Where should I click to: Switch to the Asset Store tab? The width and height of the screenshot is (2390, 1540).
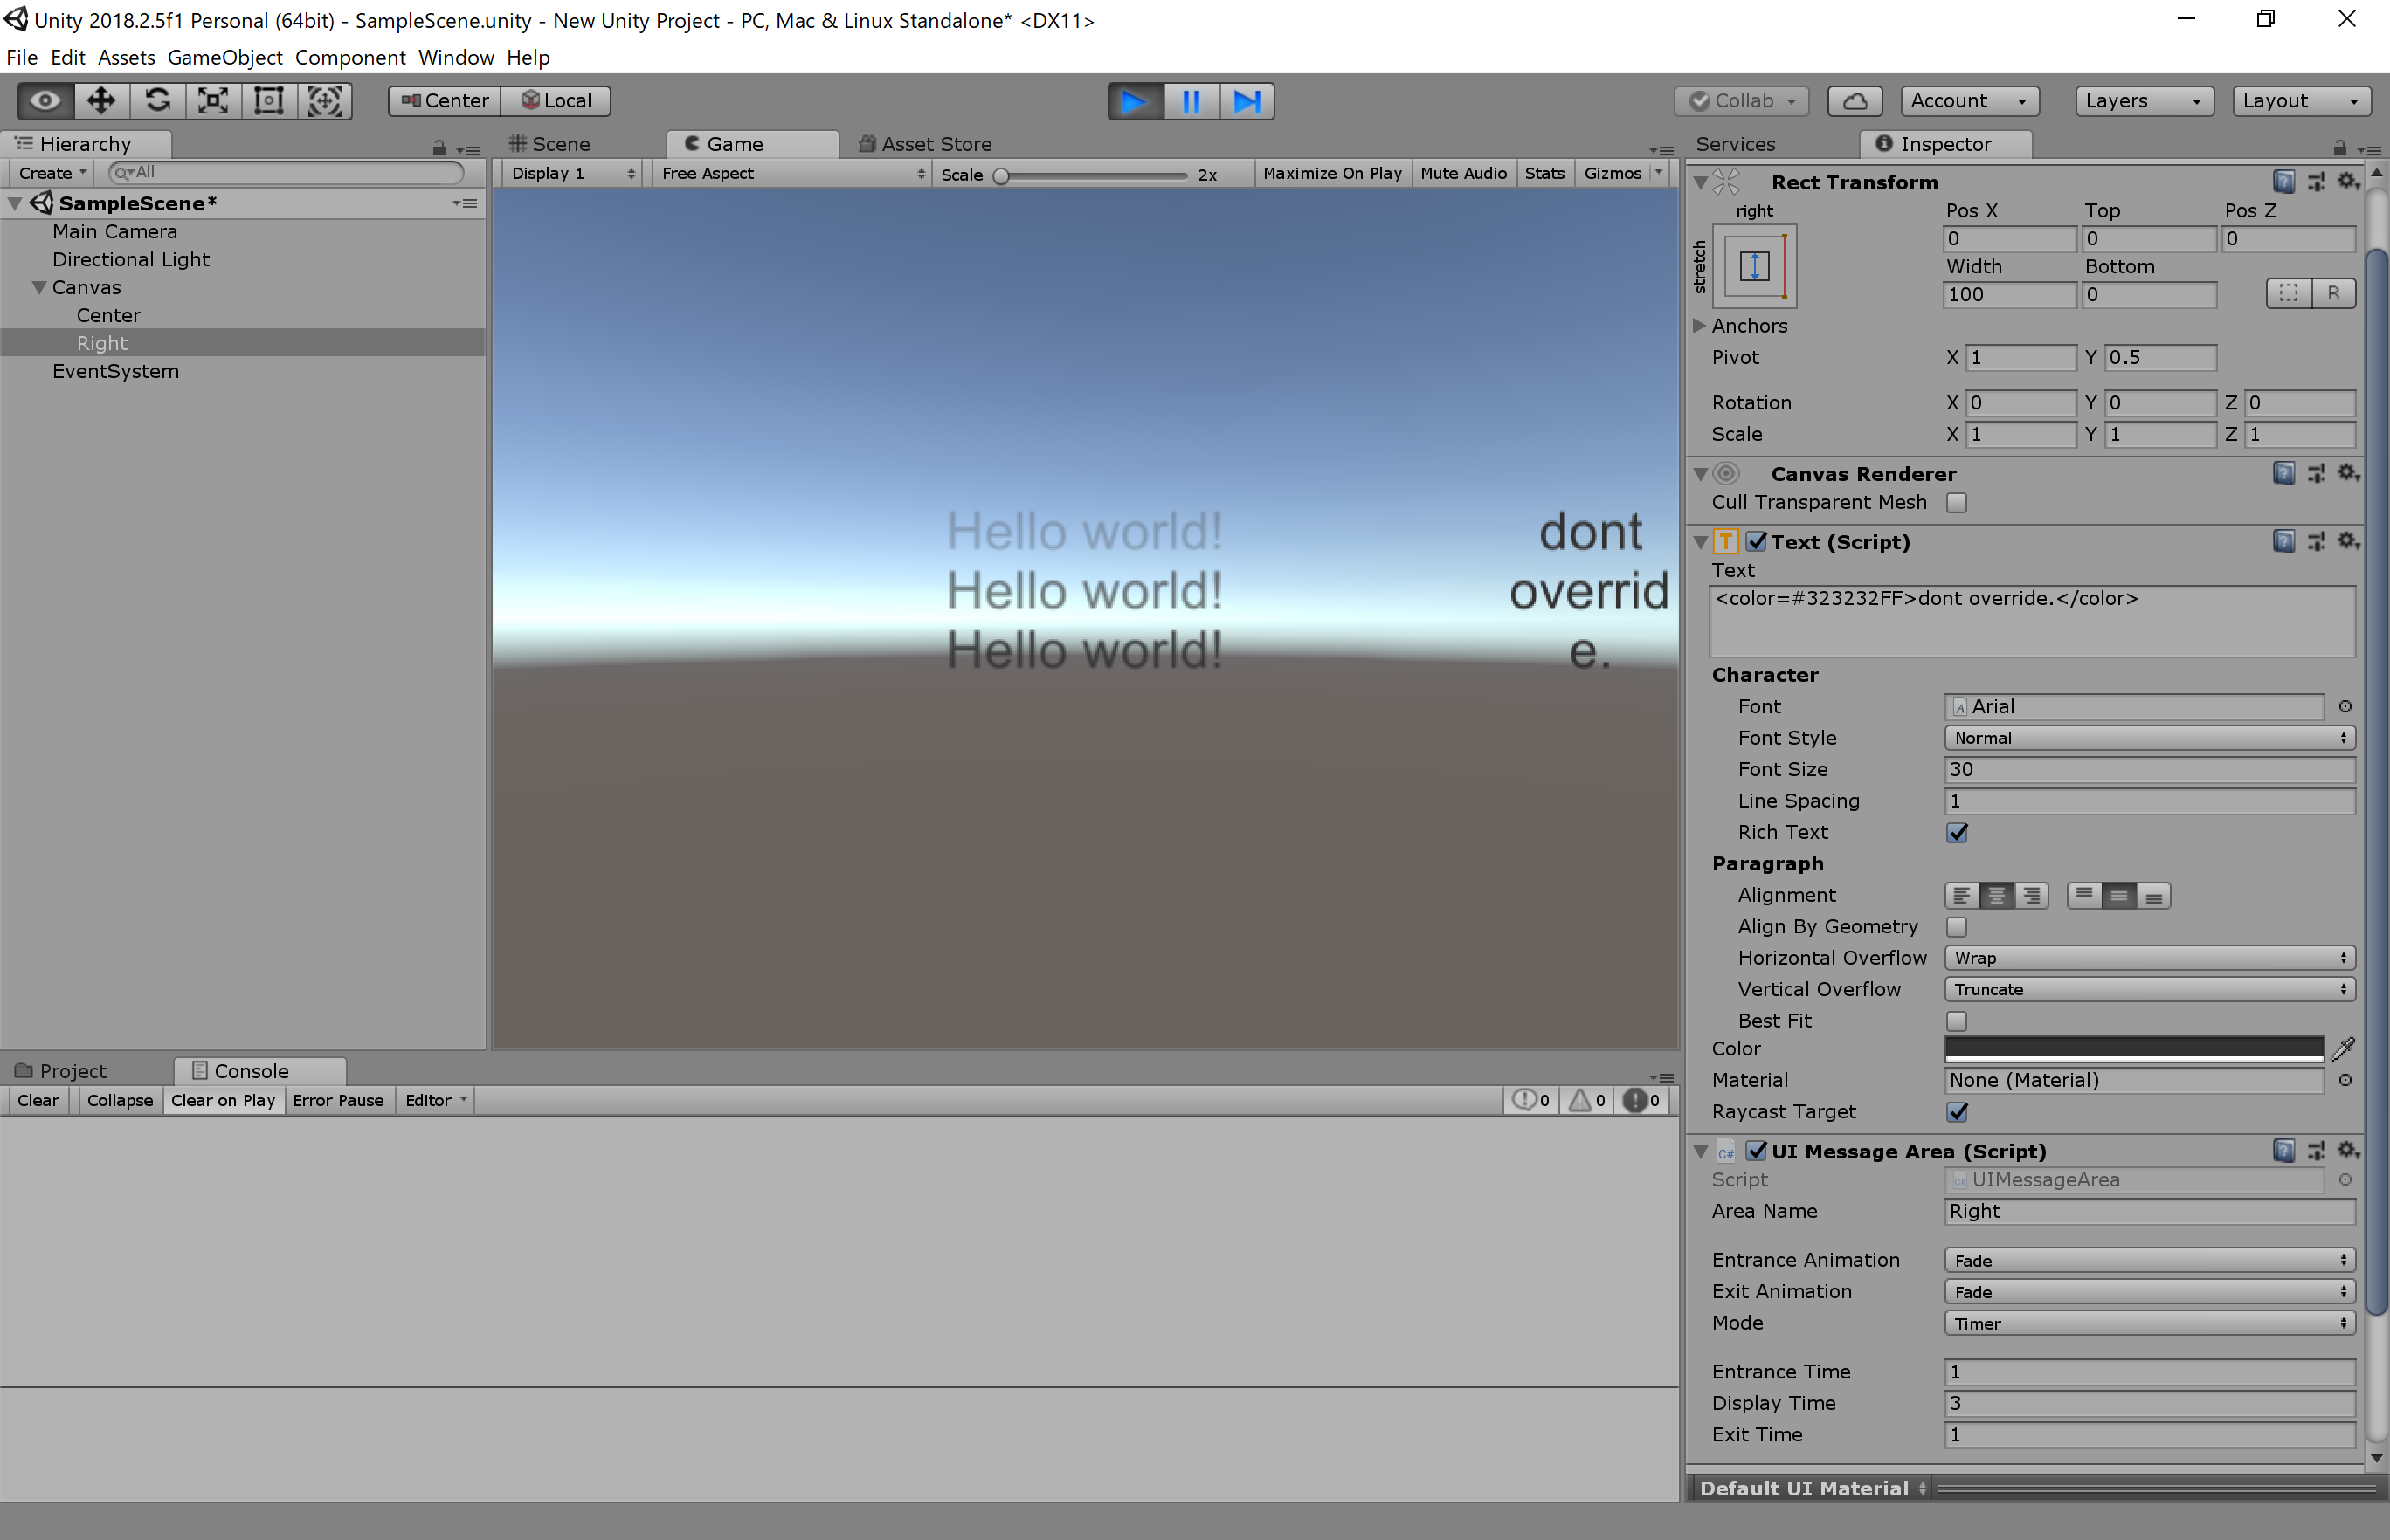click(x=925, y=144)
